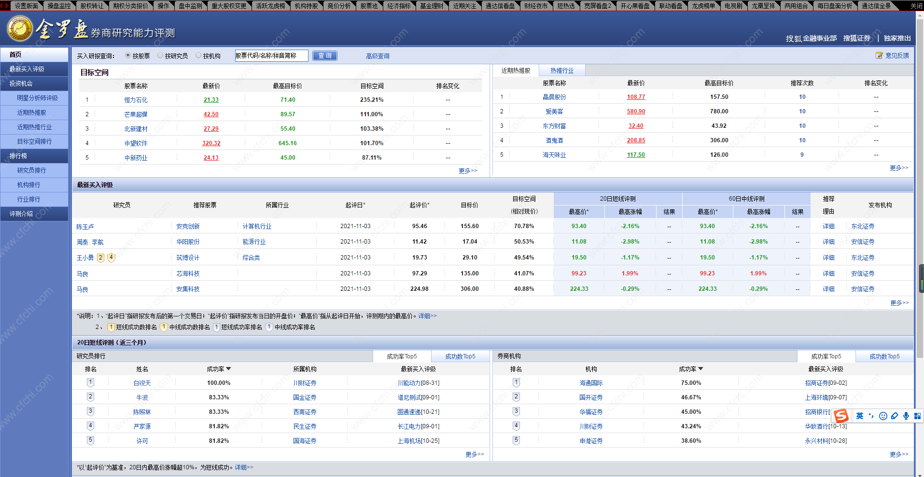Click the 中线成功数排名 legend badge
This screenshot has height=477, width=924.
(164, 327)
